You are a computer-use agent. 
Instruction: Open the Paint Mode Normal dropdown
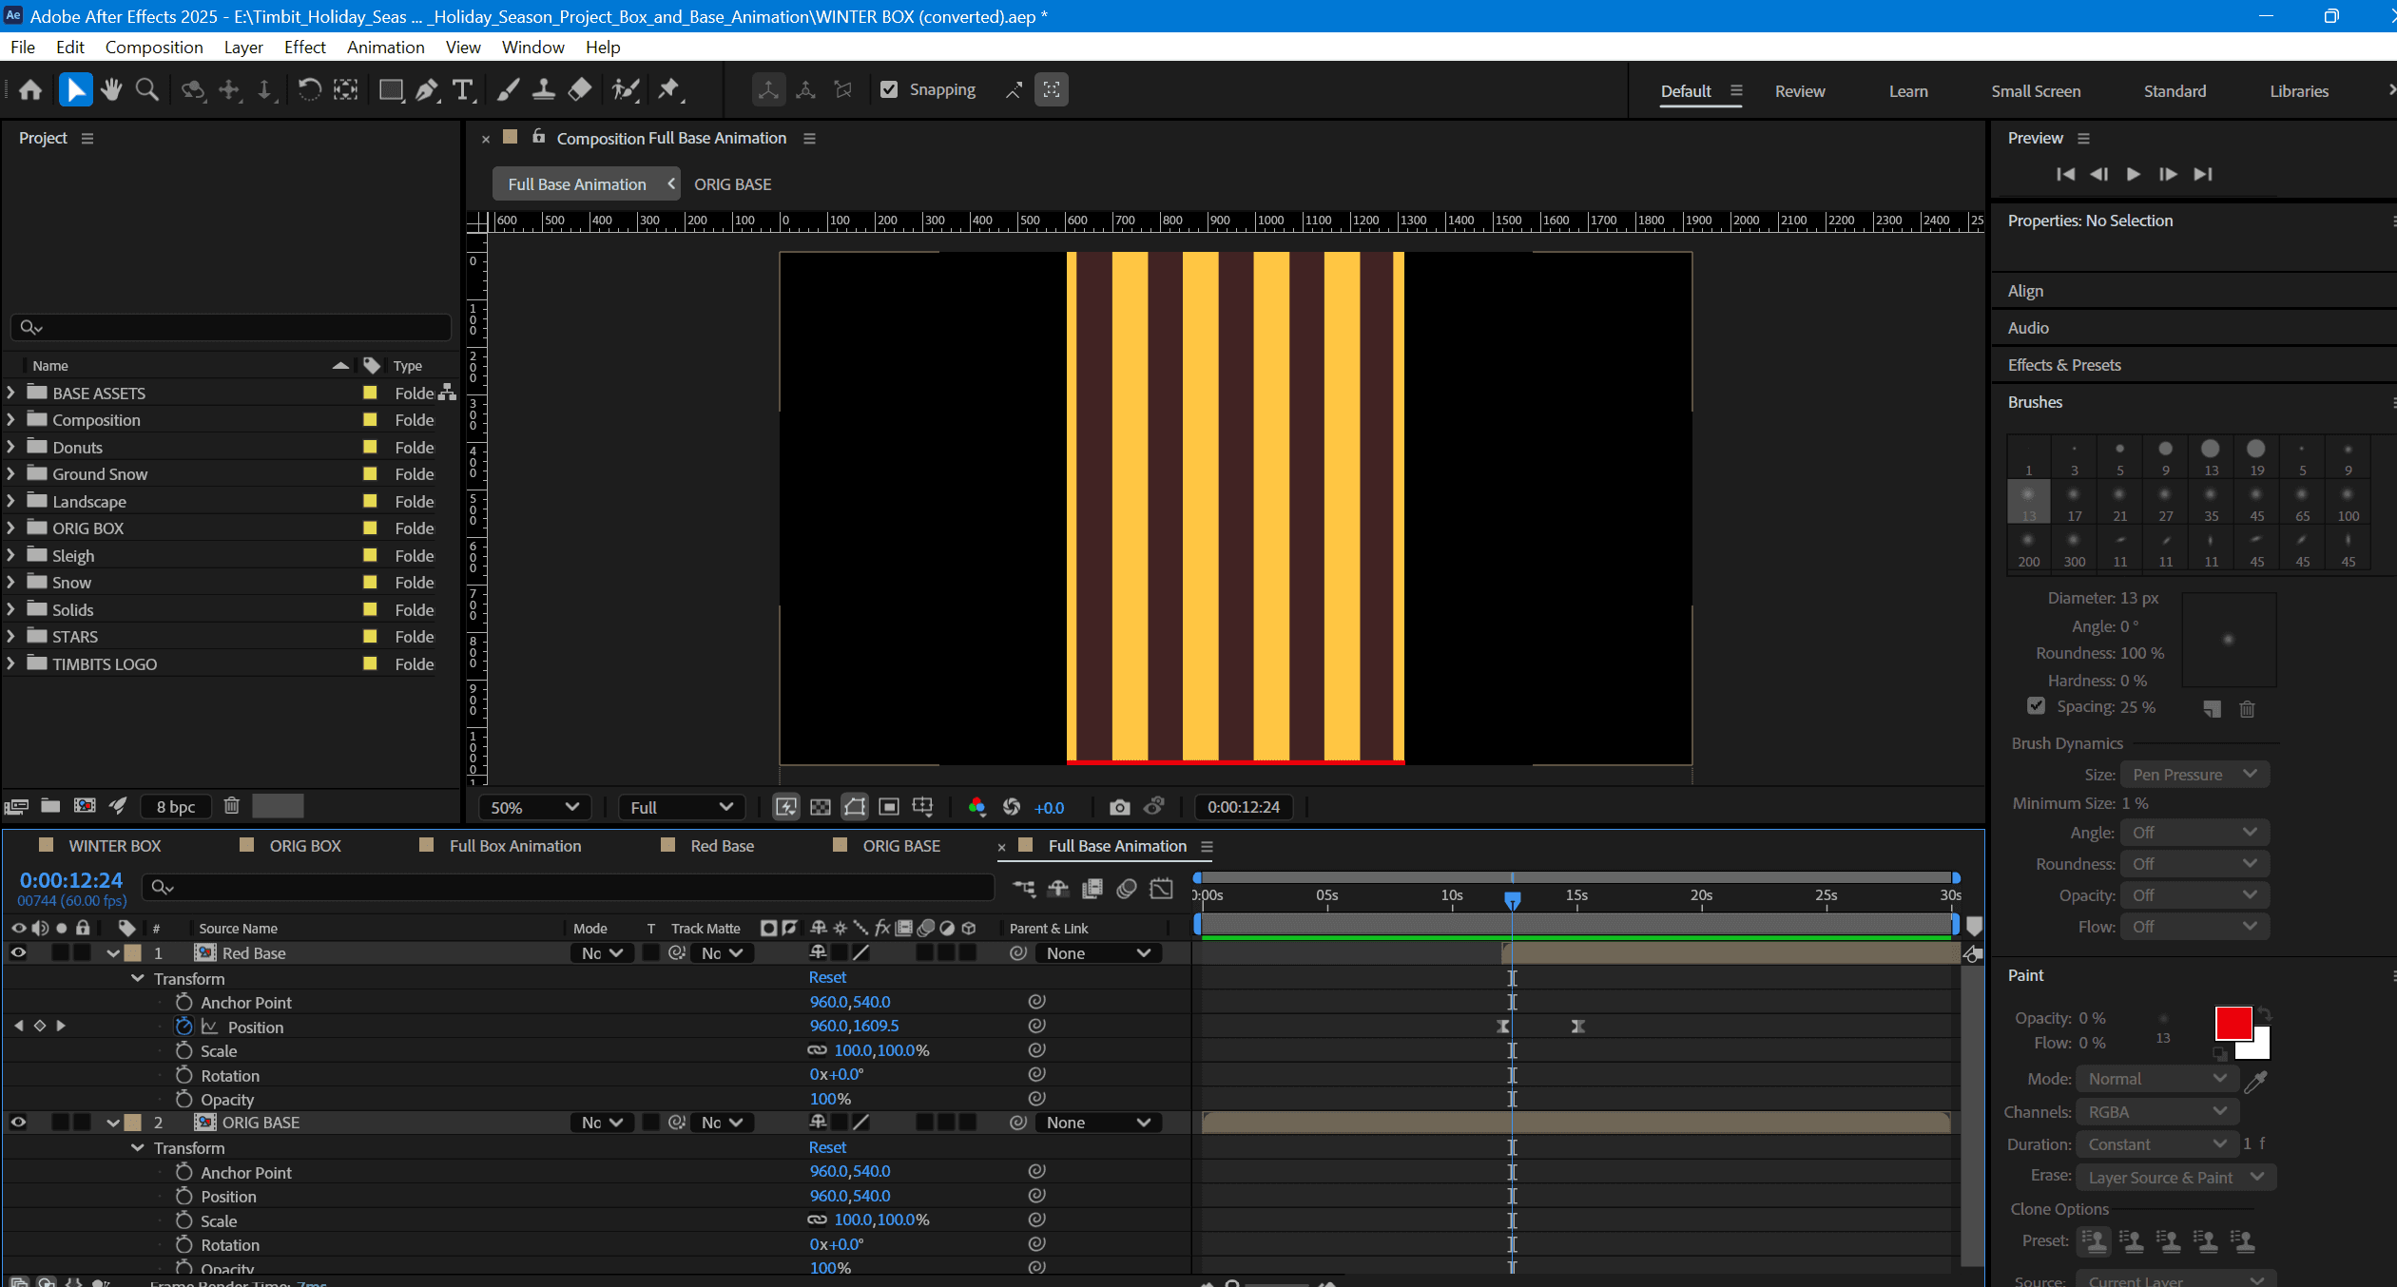[2156, 1079]
